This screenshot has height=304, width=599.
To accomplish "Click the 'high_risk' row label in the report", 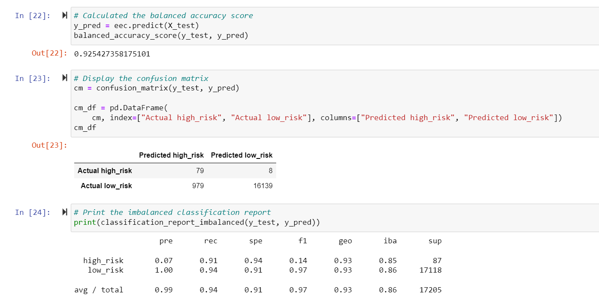I will (x=104, y=261).
